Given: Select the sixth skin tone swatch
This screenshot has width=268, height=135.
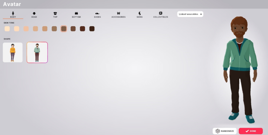Looking at the screenshot, I should tap(54, 29).
